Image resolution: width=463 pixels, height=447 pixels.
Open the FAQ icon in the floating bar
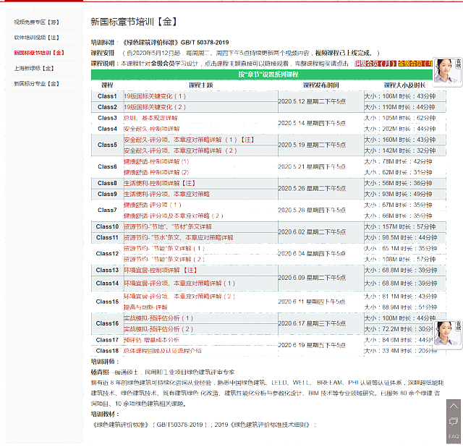[454, 435]
